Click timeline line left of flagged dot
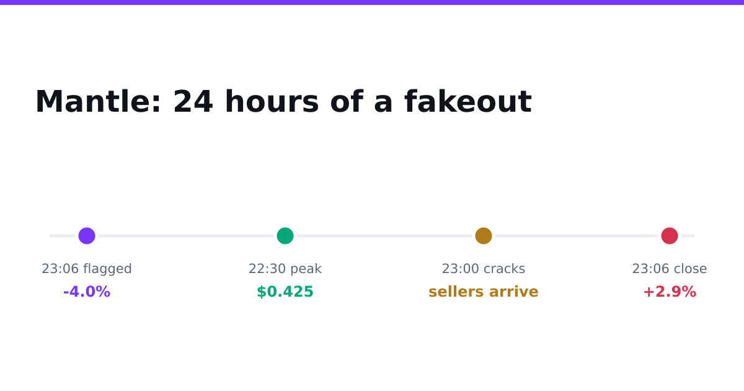744x391 pixels. (63, 236)
